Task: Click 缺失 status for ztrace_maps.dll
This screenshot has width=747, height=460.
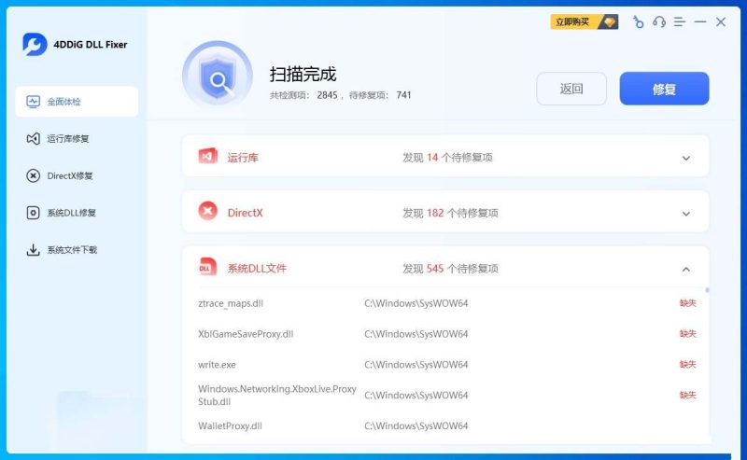Action: click(687, 303)
